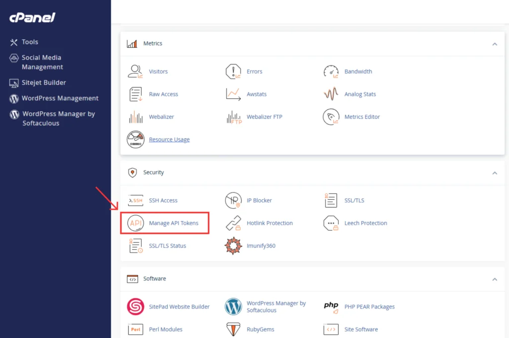The width and height of the screenshot is (509, 338).
Task: Click the Bandwidth gauge icon
Action: coord(331,72)
